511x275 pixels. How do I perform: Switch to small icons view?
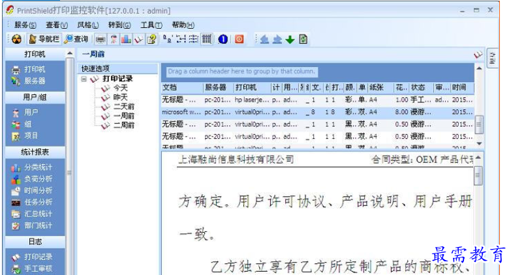coord(181,39)
